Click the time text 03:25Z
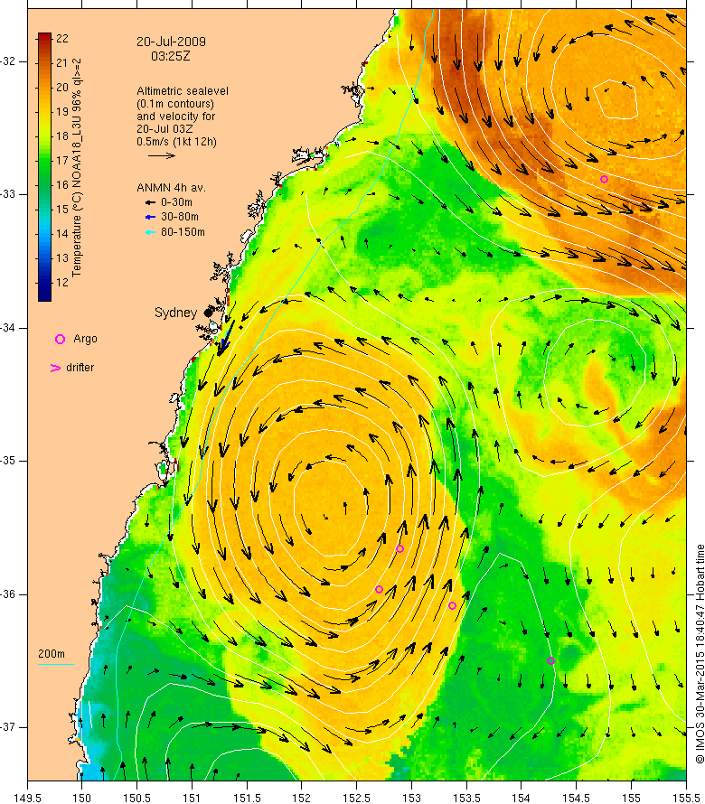705x804 pixels. pos(170,56)
